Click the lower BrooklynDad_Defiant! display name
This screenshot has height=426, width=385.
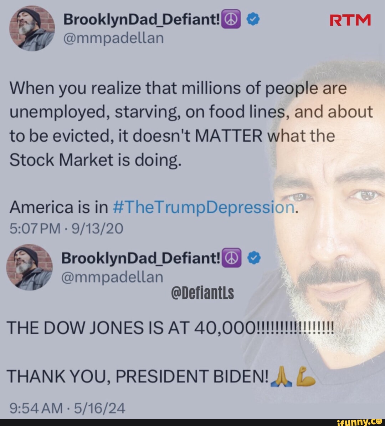click(141, 258)
